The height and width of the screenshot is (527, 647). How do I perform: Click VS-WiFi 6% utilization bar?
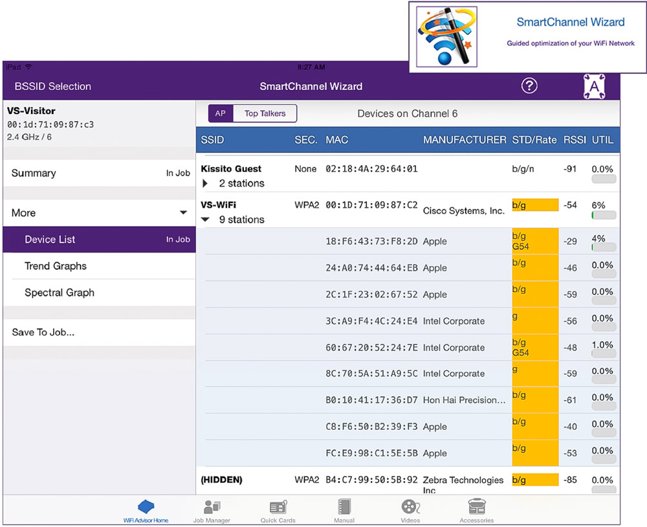604,215
